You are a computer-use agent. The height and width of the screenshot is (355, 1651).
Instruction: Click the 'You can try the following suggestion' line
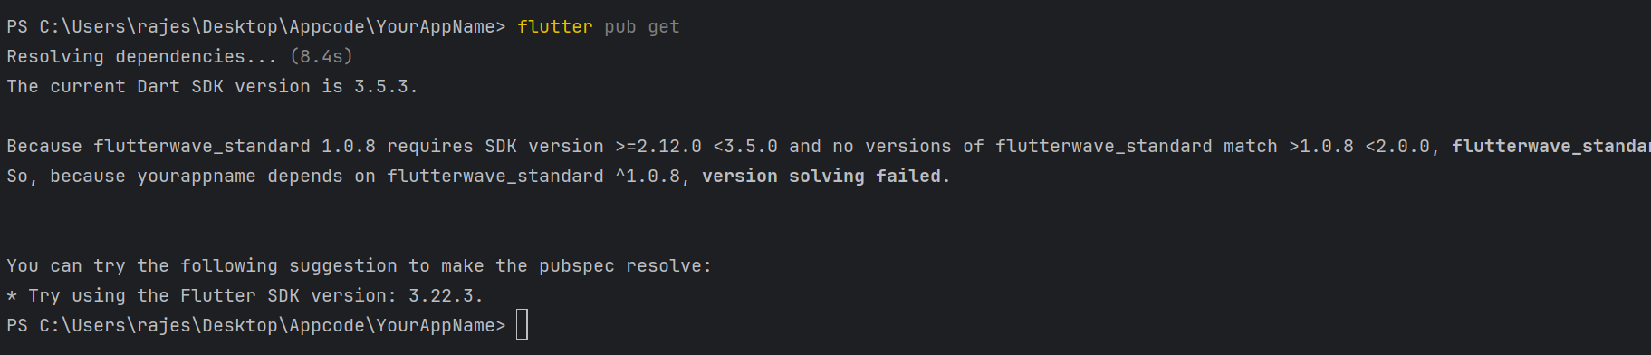click(360, 266)
